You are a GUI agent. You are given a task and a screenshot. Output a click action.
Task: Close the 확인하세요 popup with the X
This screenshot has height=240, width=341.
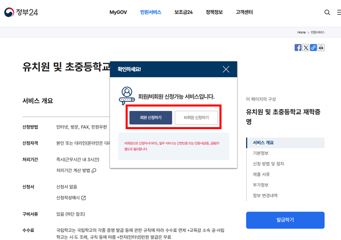tap(226, 69)
